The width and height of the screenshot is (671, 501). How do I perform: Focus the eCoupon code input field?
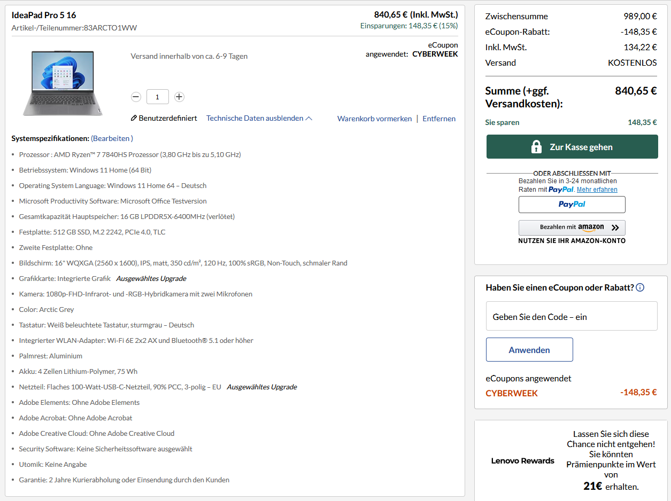[x=572, y=316]
